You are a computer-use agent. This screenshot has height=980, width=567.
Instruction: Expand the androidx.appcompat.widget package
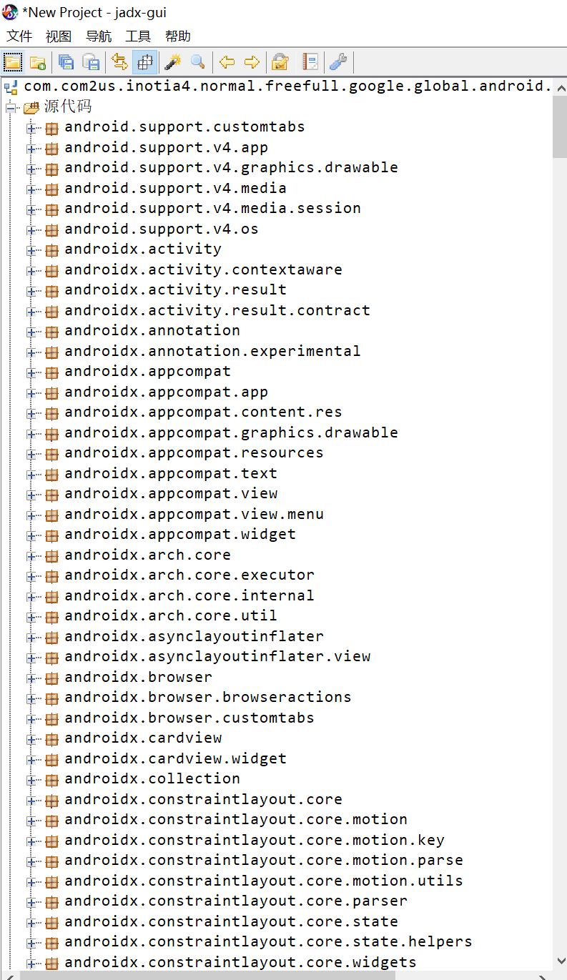click(31, 535)
